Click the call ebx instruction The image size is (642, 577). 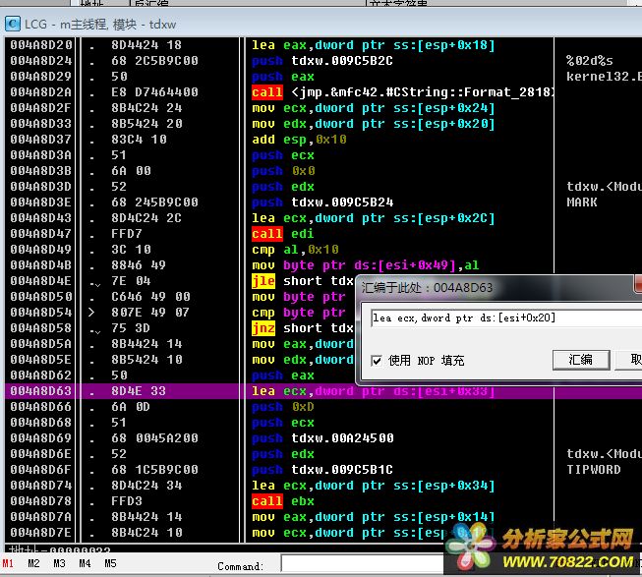point(282,501)
